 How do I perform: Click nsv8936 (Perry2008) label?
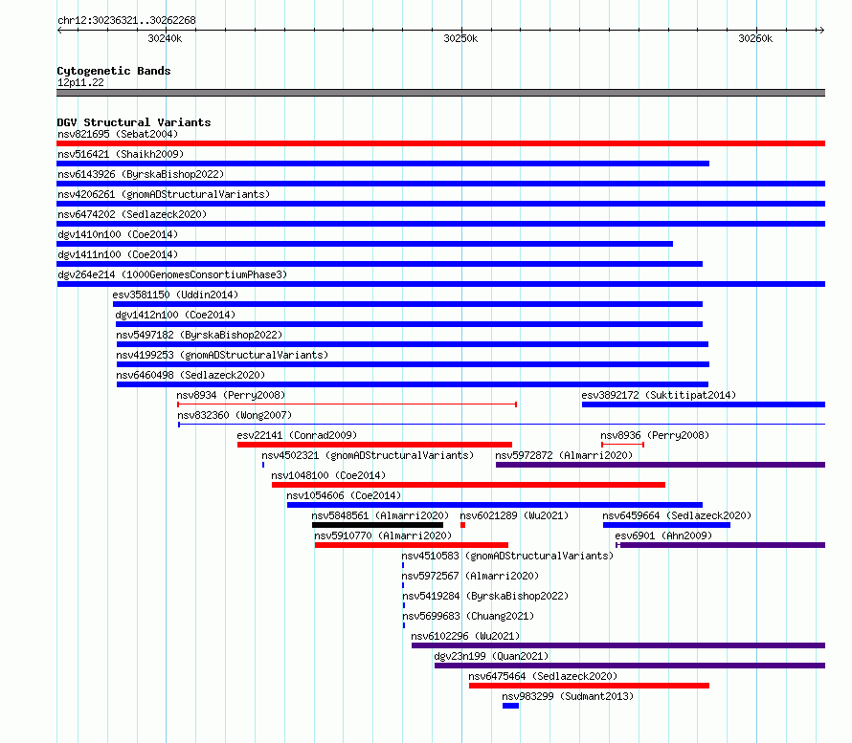coord(655,435)
